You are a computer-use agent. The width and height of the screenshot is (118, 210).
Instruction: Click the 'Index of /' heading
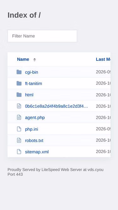pos(24,15)
